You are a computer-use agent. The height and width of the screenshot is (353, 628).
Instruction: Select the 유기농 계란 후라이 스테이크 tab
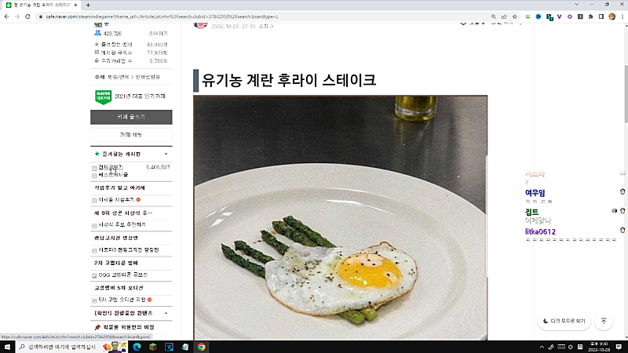(42, 5)
